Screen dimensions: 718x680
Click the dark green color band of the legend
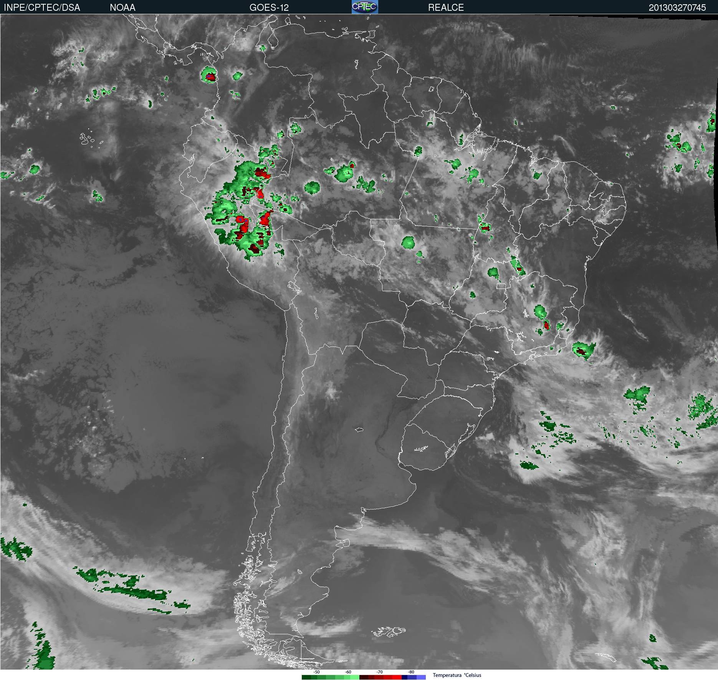pyautogui.click(x=306, y=677)
